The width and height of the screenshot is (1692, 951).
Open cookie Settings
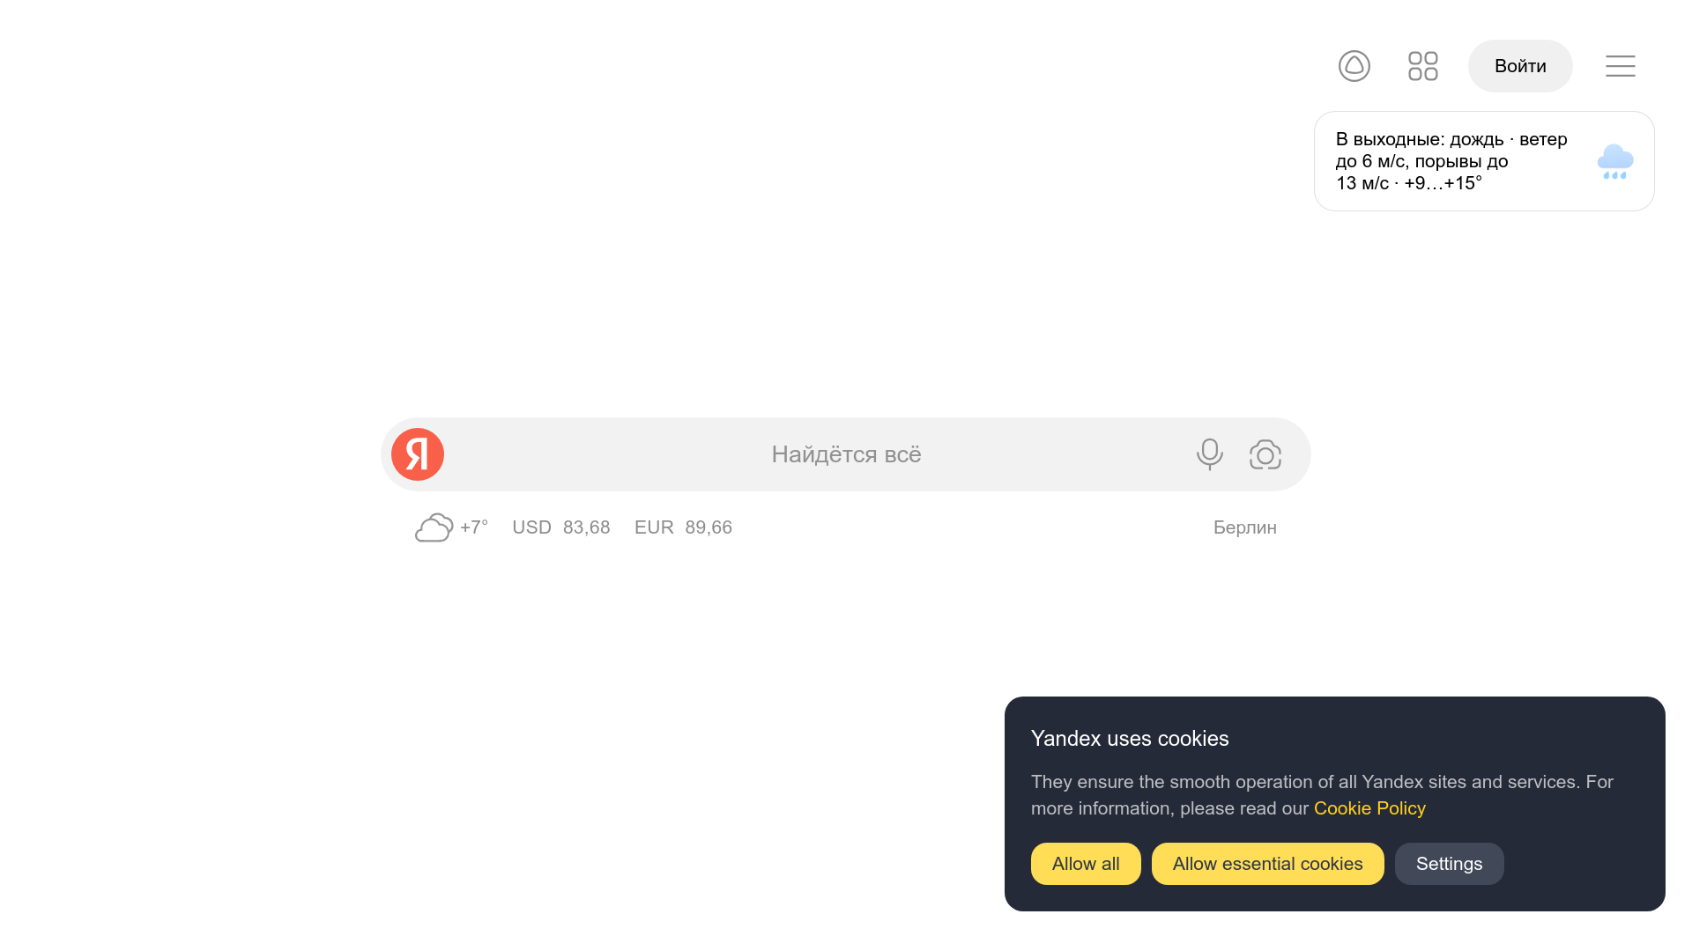coord(1450,864)
